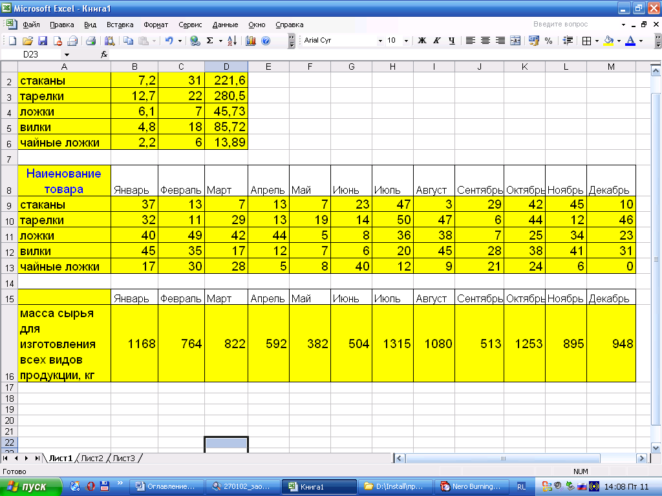Open the Правка menu
This screenshot has height=496, width=662.
tap(61, 25)
